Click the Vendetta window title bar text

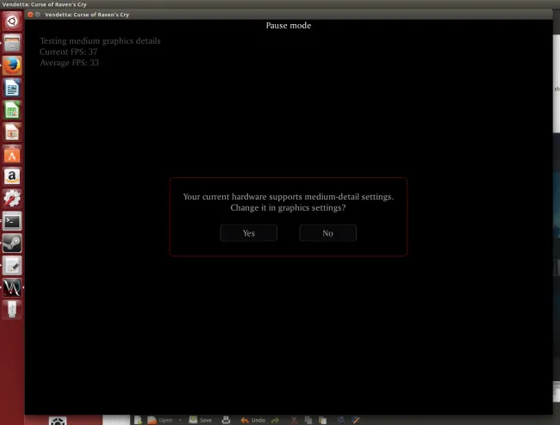(x=87, y=15)
